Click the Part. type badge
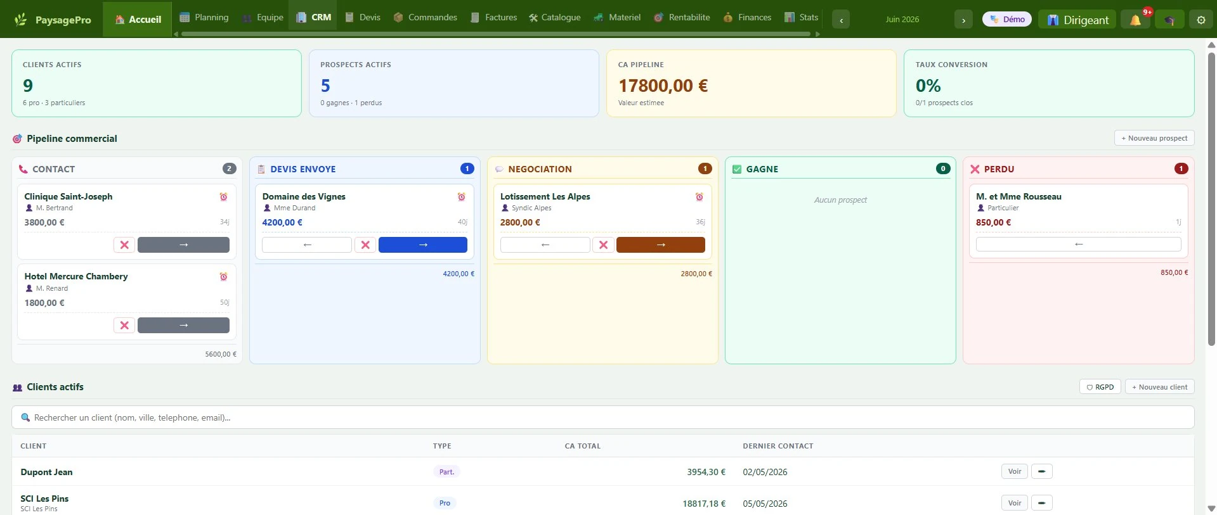 coord(446,472)
